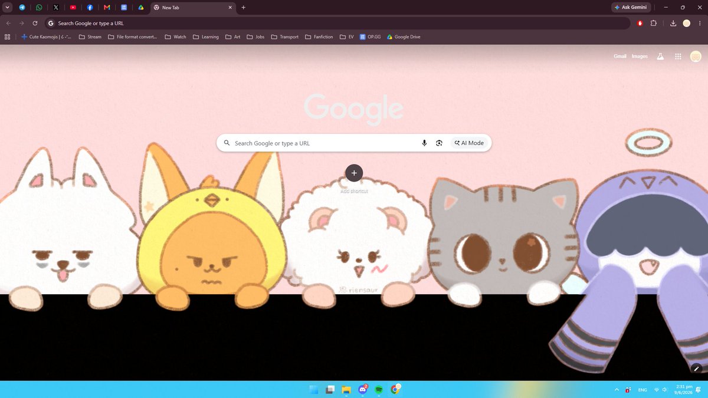Screen dimensions: 708x398
Task: Switch to the pinned X (Twitter) tab
Action: [x=56, y=8]
